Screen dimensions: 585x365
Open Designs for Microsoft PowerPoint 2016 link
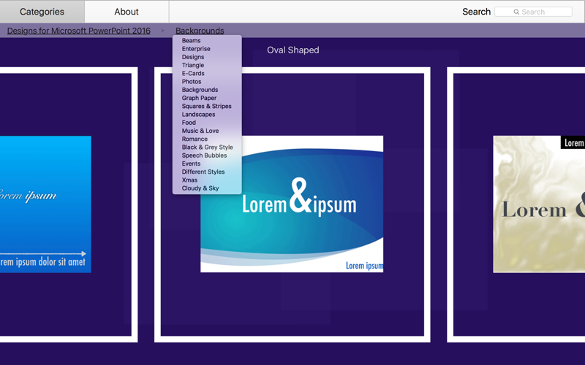(x=79, y=31)
